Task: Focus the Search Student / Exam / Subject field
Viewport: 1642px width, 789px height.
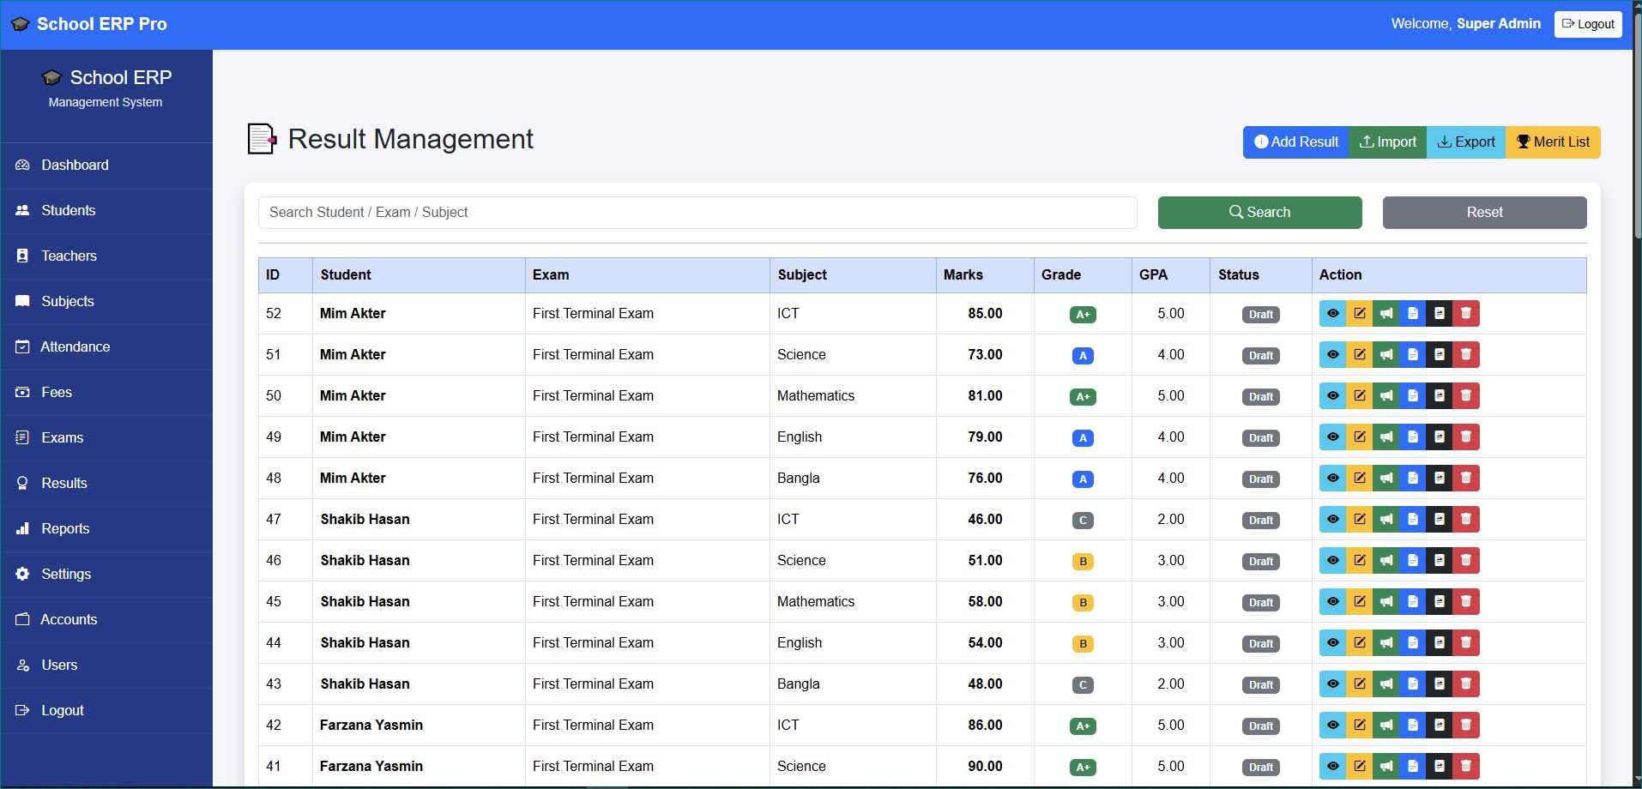Action: coord(697,213)
